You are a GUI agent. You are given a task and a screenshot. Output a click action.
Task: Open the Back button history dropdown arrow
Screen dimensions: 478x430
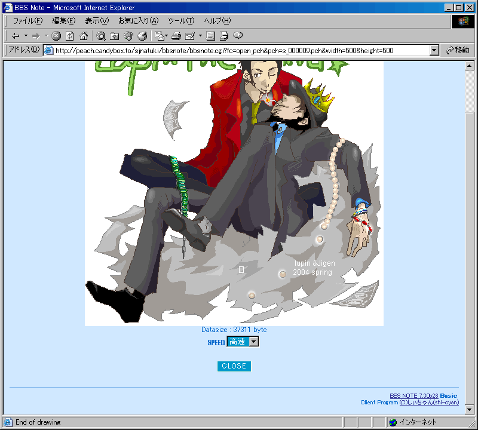pyautogui.click(x=26, y=36)
